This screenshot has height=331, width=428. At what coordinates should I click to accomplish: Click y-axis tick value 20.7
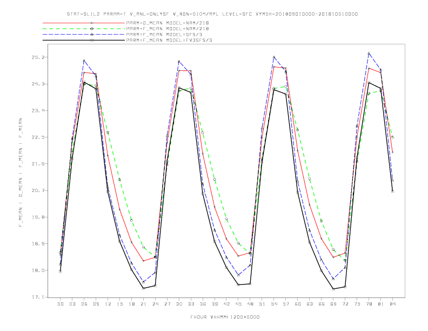(38, 190)
